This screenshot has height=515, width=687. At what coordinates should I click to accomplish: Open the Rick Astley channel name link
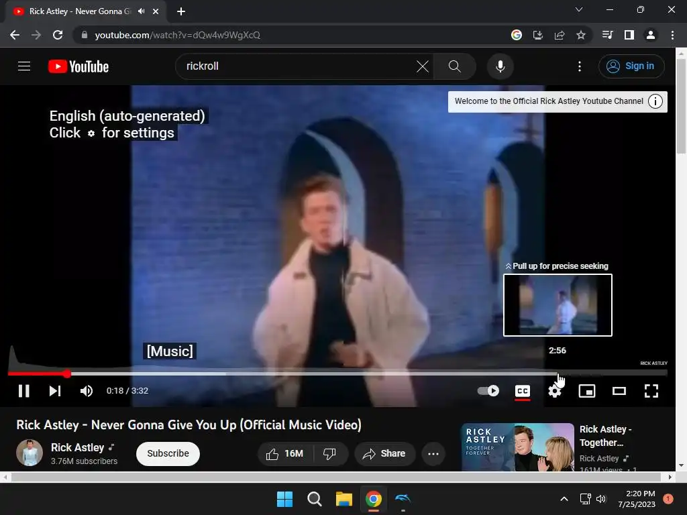[x=78, y=447]
